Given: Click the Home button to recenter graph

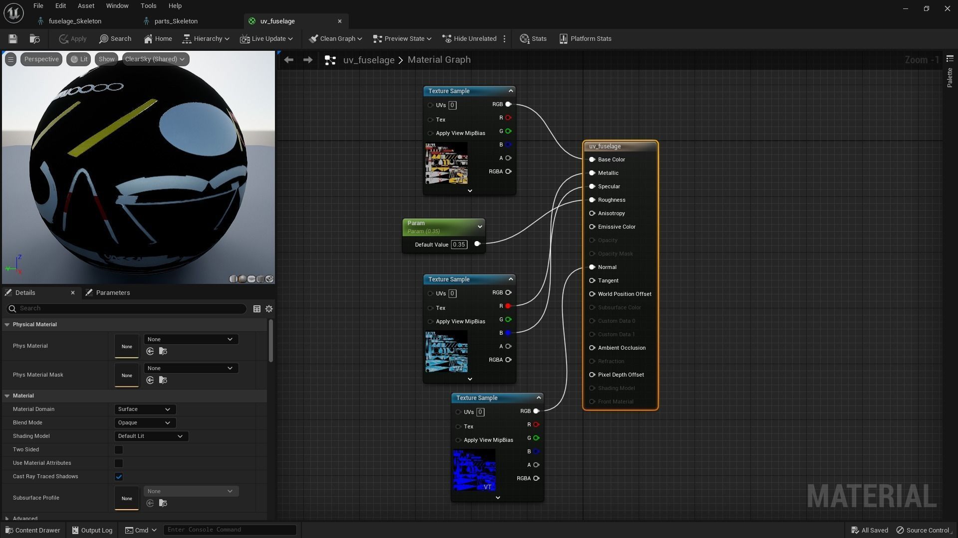Looking at the screenshot, I should 158,39.
